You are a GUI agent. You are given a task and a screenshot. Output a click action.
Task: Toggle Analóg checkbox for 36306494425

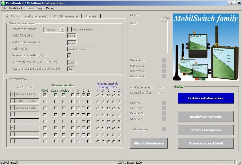pos(64,95)
